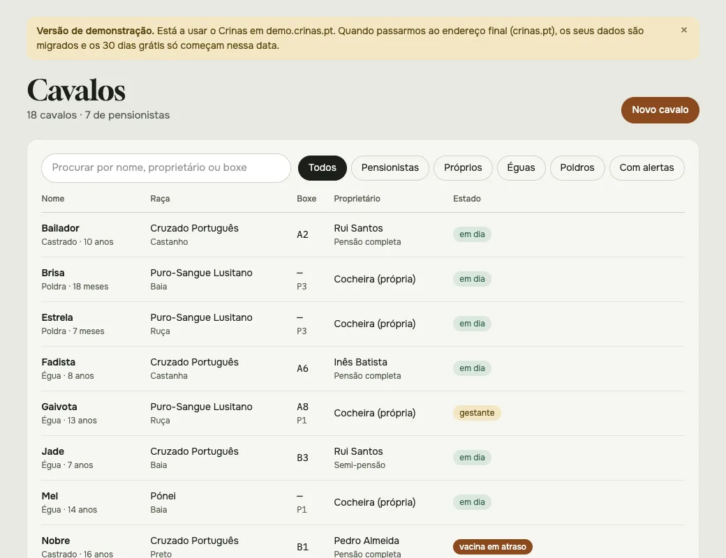
Task: Open horse Fadista
Action: pos(59,362)
